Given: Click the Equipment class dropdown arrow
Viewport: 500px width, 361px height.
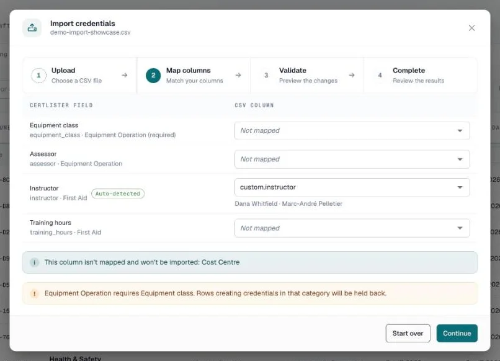Looking at the screenshot, I should (x=460, y=131).
